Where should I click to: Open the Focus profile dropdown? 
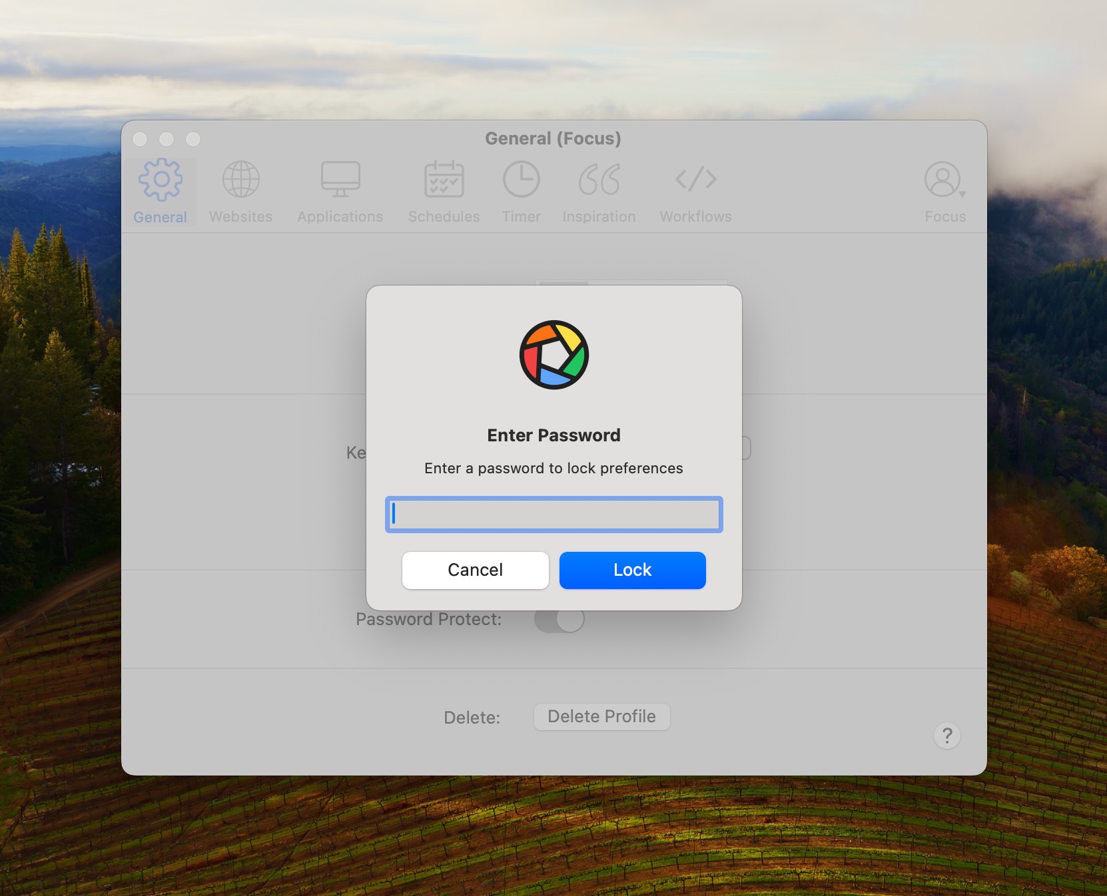pos(944,192)
